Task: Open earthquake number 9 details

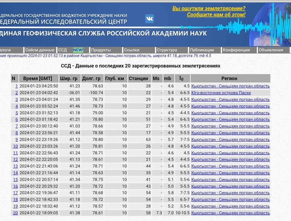Action: (x=16, y=140)
